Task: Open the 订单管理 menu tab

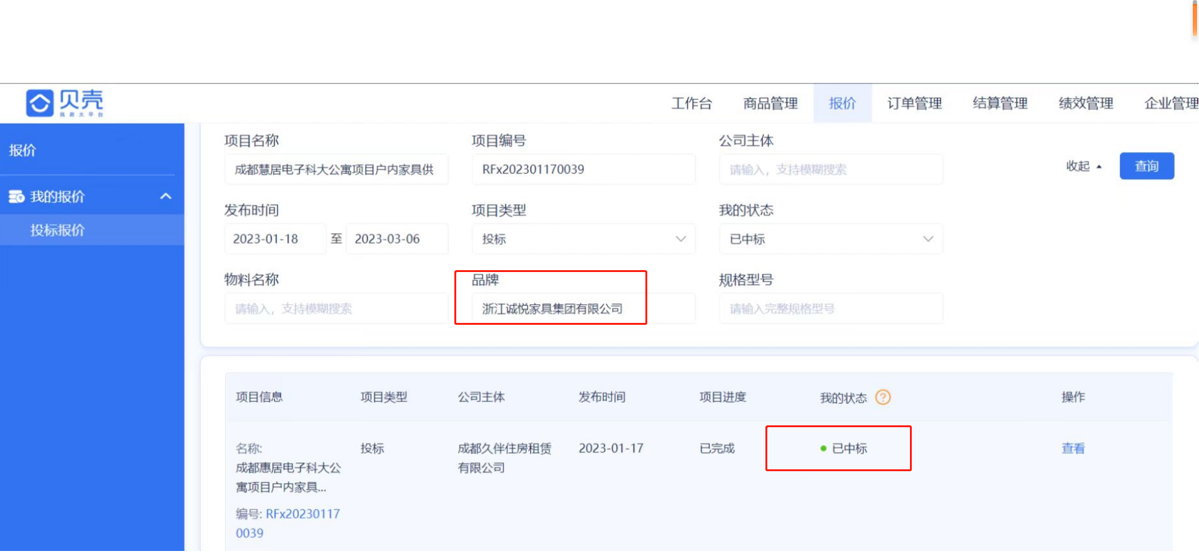Action: coord(914,103)
